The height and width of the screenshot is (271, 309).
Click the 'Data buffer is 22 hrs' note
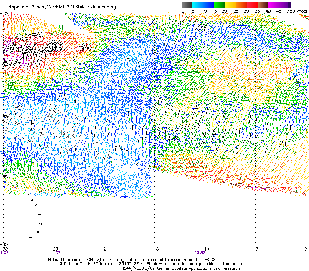click(x=151, y=264)
